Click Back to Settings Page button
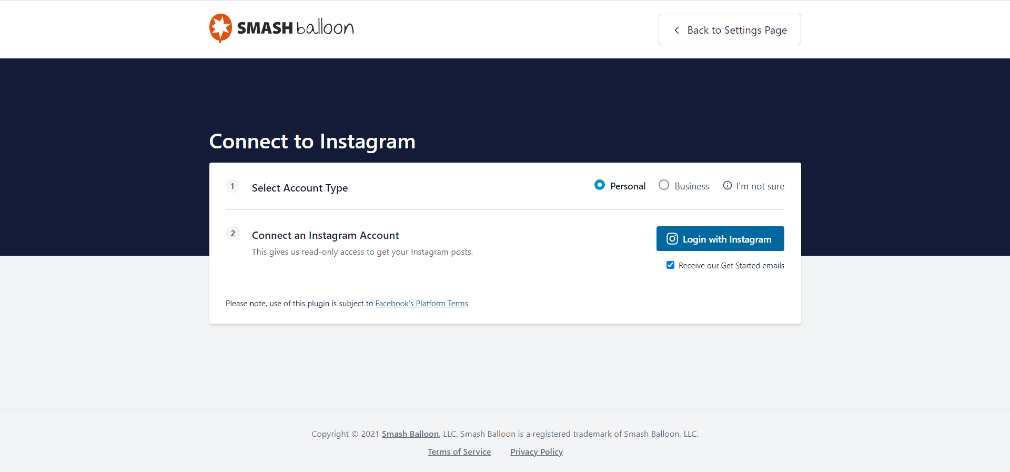Image resolution: width=1010 pixels, height=472 pixels. coord(730,30)
